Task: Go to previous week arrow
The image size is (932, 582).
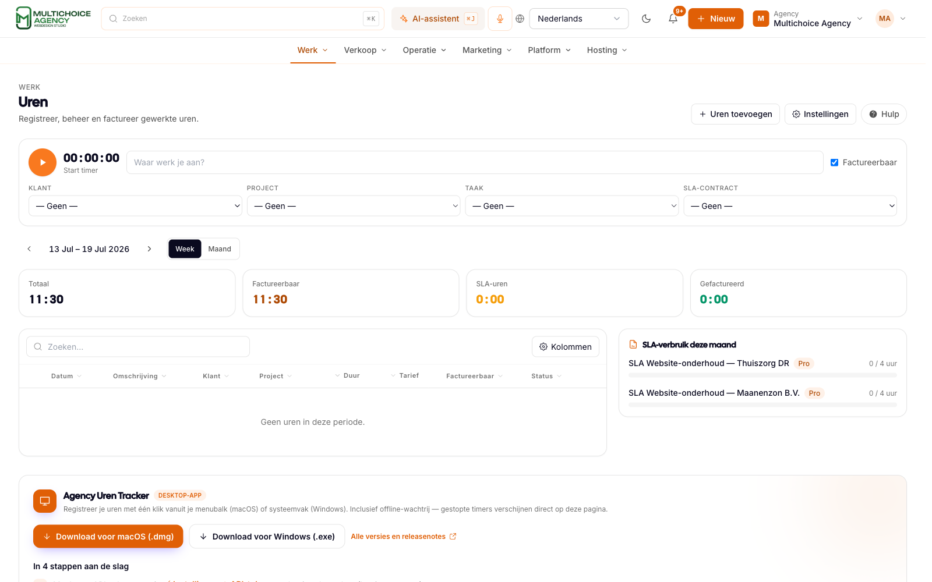Action: 29,249
